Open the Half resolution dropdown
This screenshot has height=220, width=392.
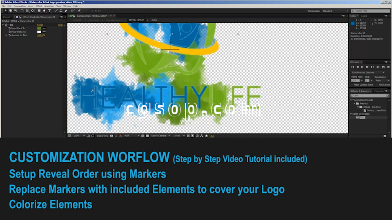(132, 136)
